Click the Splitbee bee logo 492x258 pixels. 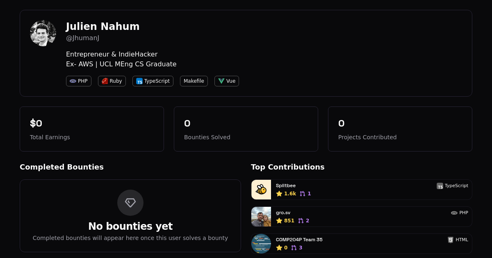click(x=261, y=190)
